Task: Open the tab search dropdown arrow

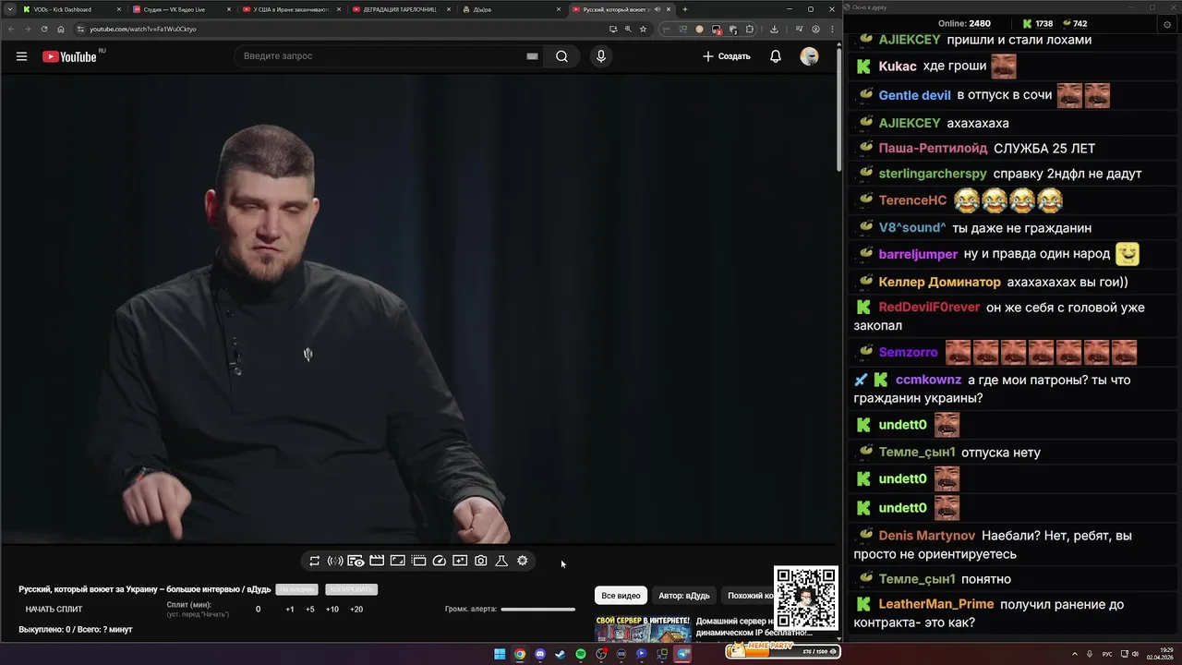Action: [9, 9]
